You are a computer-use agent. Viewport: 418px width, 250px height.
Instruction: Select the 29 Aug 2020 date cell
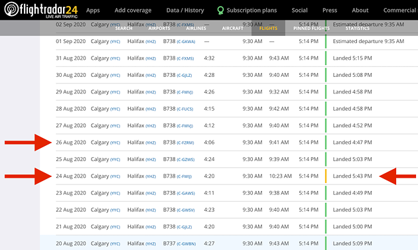(70, 92)
